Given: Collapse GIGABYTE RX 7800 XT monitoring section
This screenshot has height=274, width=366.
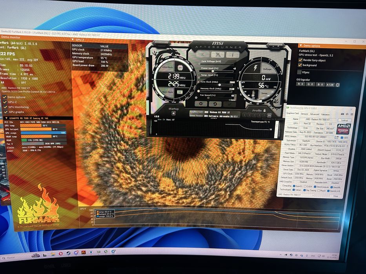Looking at the screenshot, I should 6,118.
